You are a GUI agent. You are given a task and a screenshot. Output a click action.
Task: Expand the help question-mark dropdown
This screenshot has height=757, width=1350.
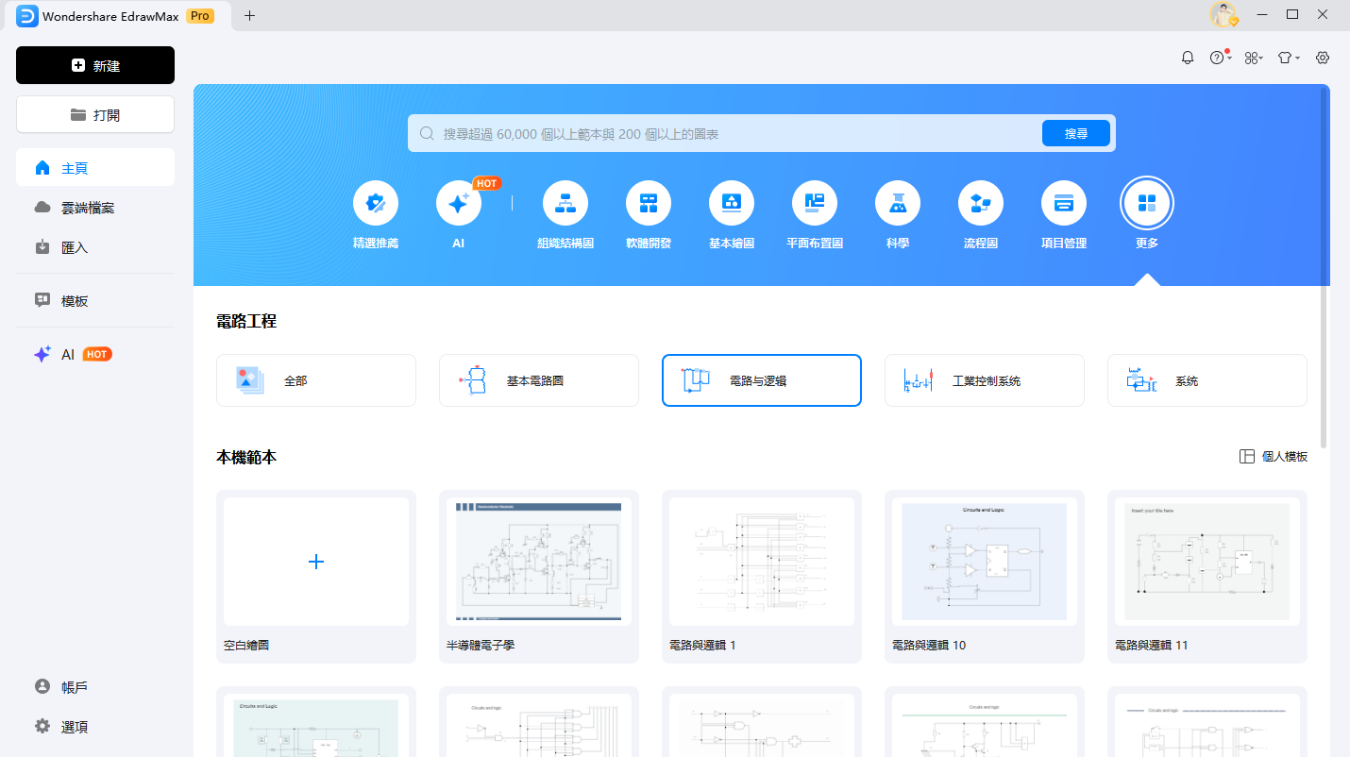pyautogui.click(x=1220, y=58)
